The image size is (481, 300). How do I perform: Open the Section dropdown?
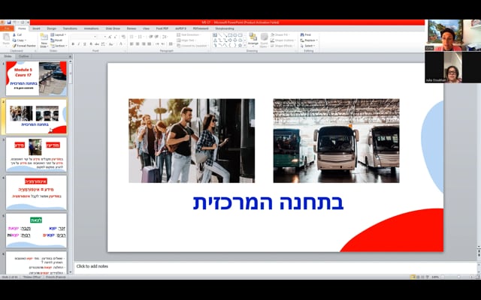(59, 46)
